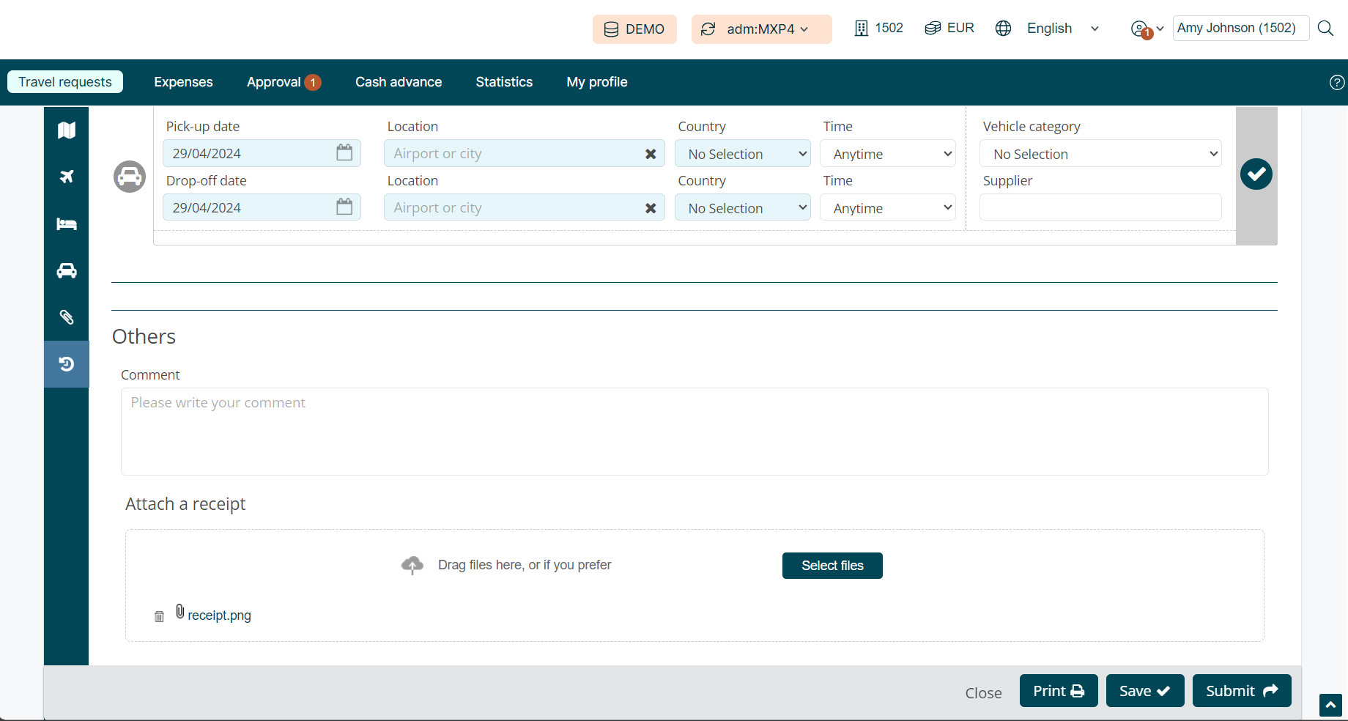Open the hotel bed icon in sidebar
Screen dimensions: 1348x721
point(67,224)
